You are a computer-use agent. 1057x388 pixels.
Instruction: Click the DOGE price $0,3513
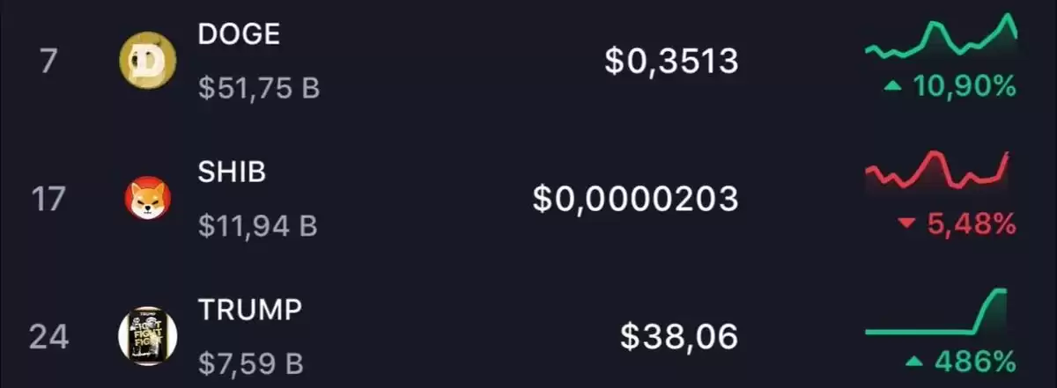[x=671, y=61]
